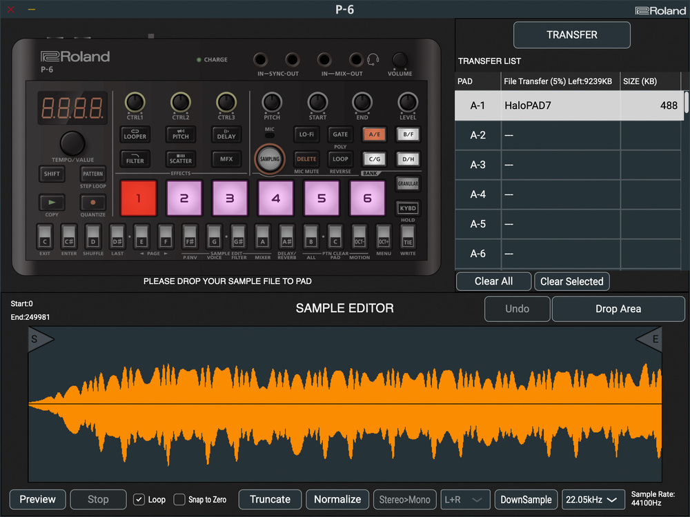Open the L+R channel dropdown
The width and height of the screenshot is (690, 517).
(465, 499)
